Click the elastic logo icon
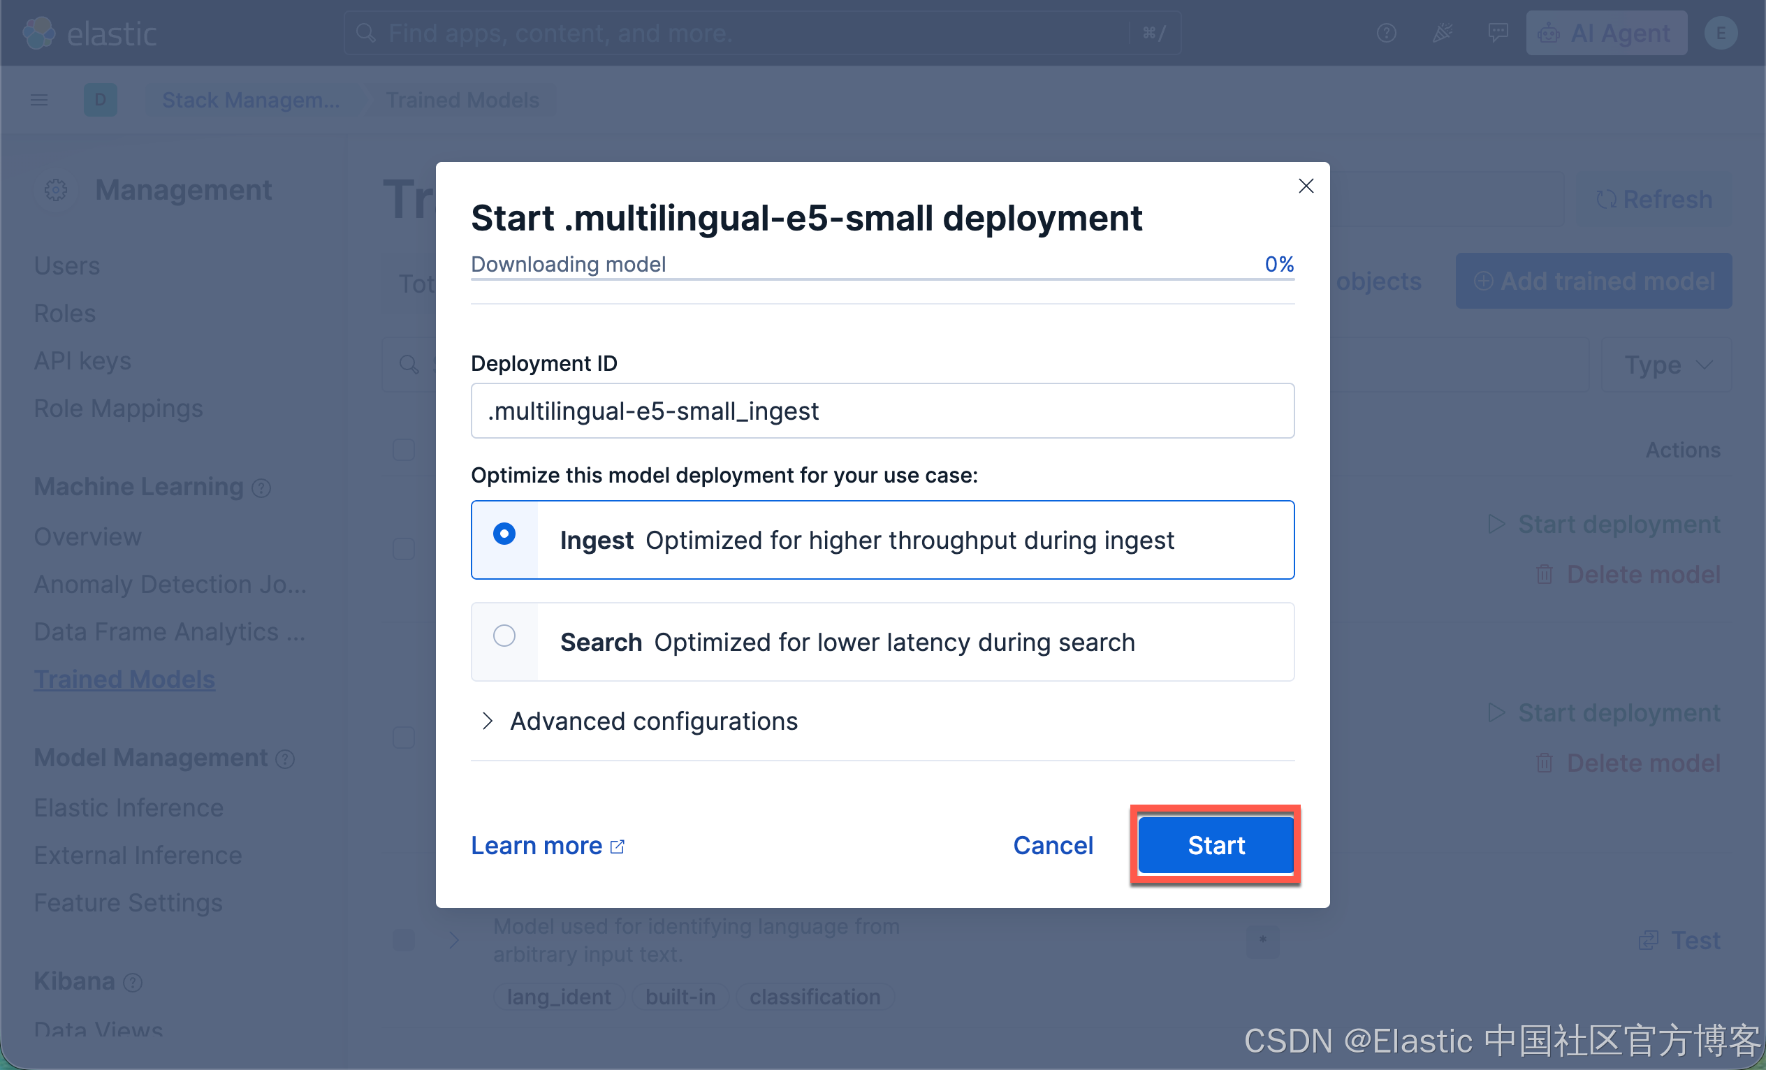 click(38, 33)
